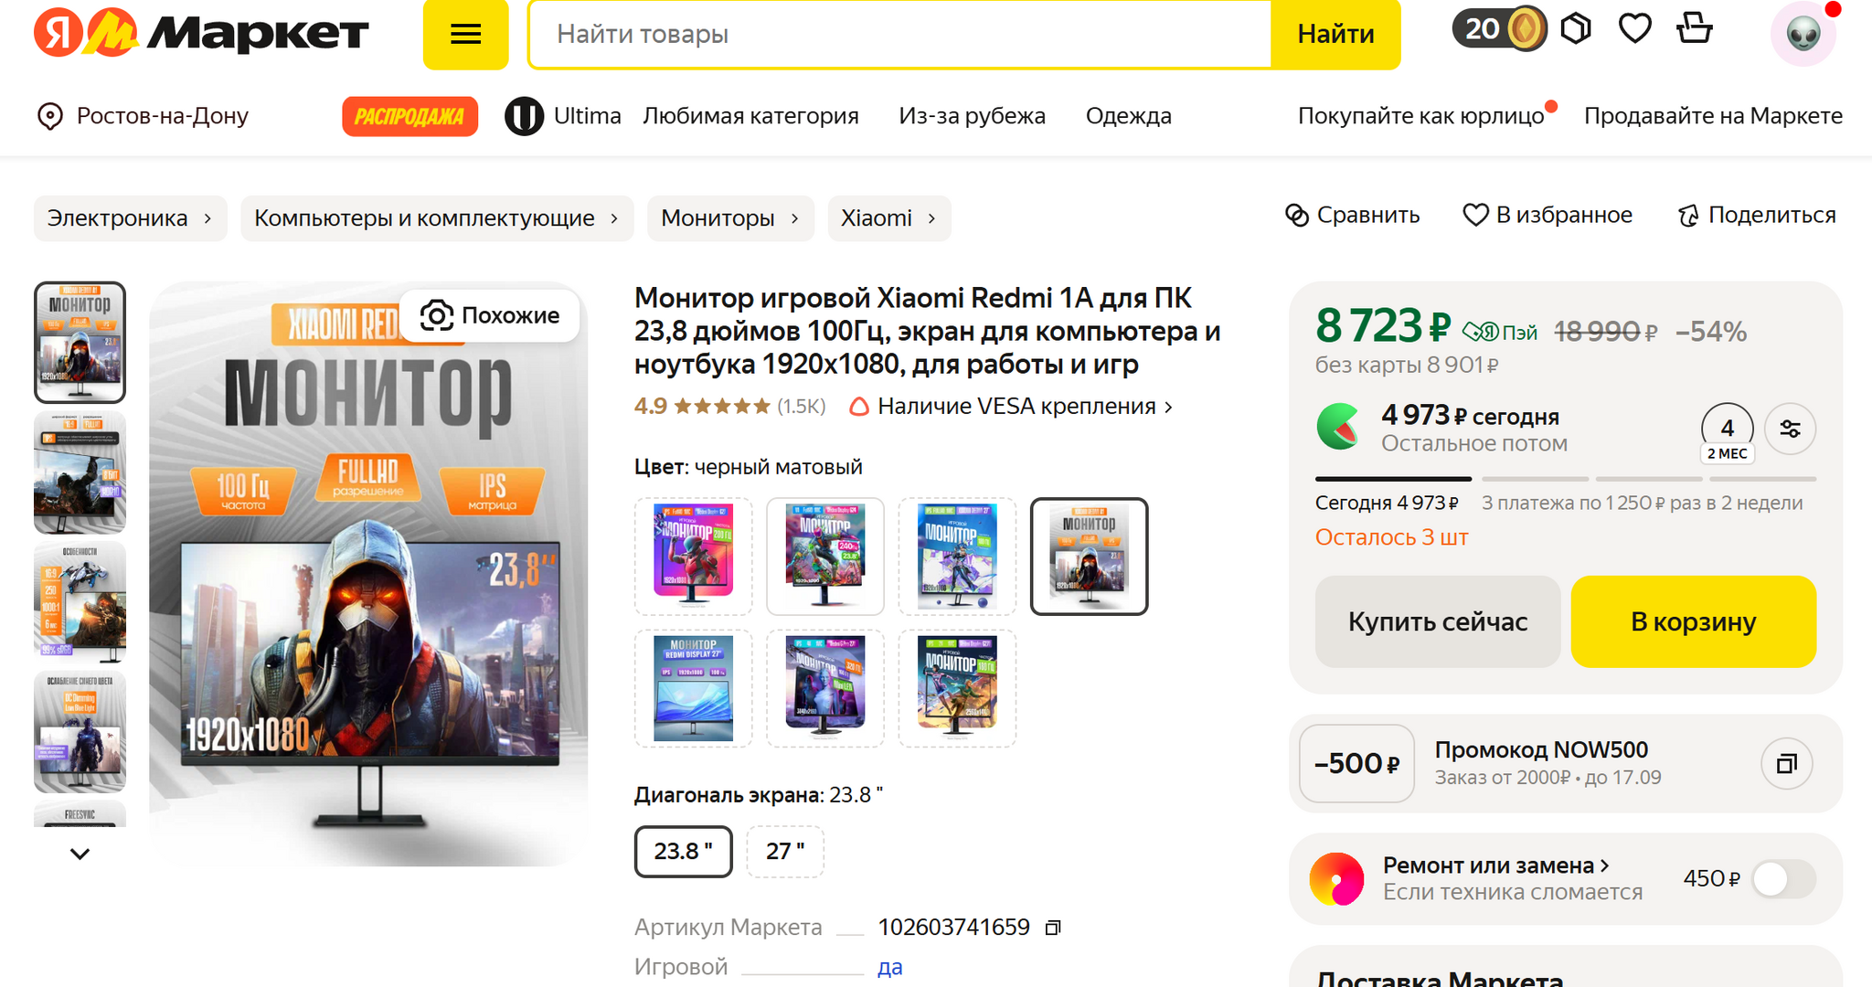The image size is (1872, 987).
Task: Open the alien avatar profile
Action: (1803, 35)
